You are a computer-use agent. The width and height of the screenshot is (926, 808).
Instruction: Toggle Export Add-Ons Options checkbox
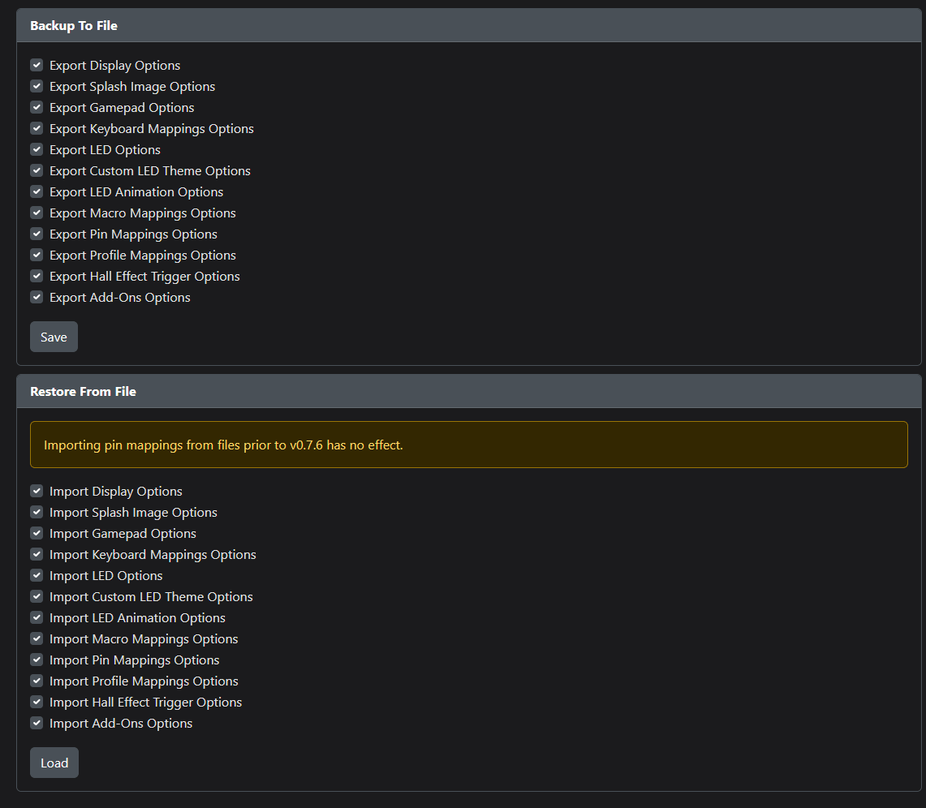(x=37, y=297)
